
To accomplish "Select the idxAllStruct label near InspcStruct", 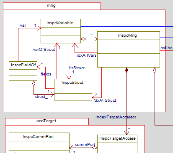I will click(x=105, y=100).
